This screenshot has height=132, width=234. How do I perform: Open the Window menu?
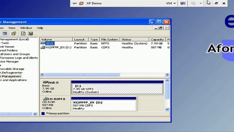click(26, 28)
